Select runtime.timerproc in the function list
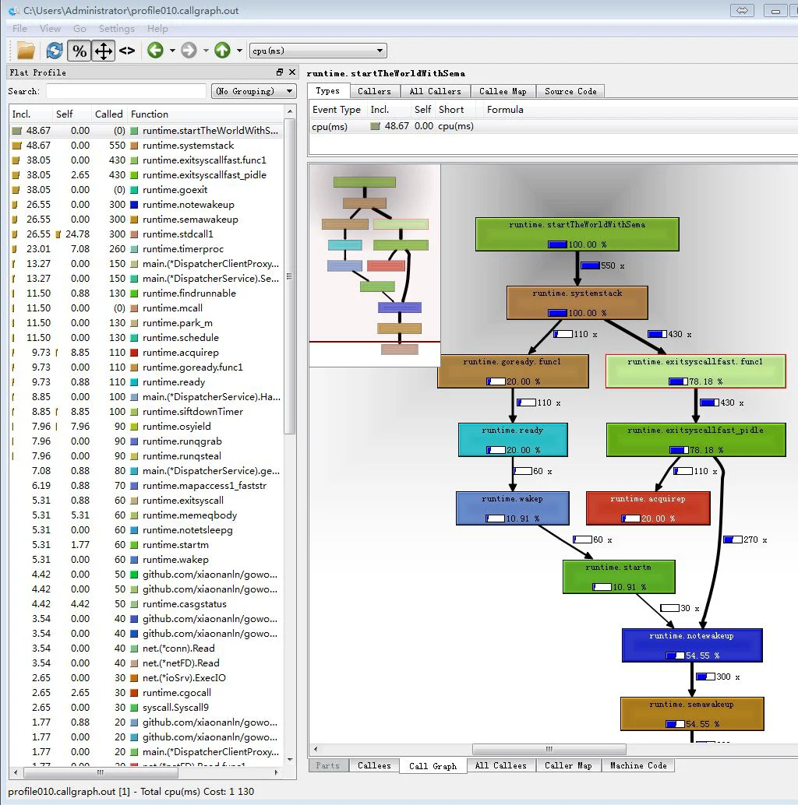 (183, 249)
